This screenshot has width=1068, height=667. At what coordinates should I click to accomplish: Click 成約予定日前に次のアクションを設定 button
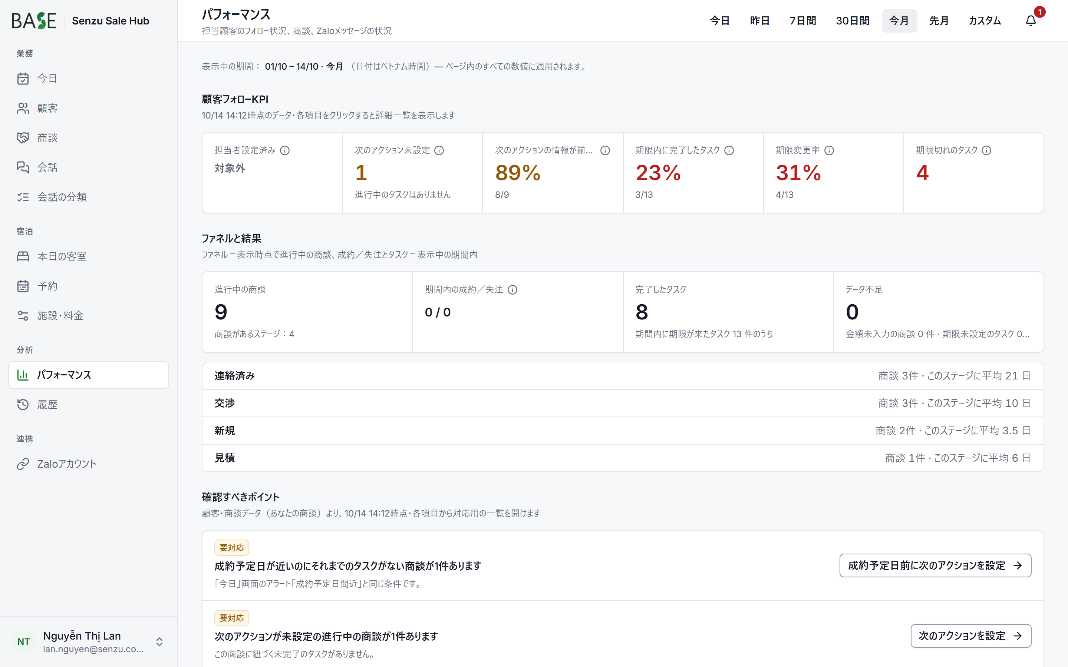coord(935,565)
